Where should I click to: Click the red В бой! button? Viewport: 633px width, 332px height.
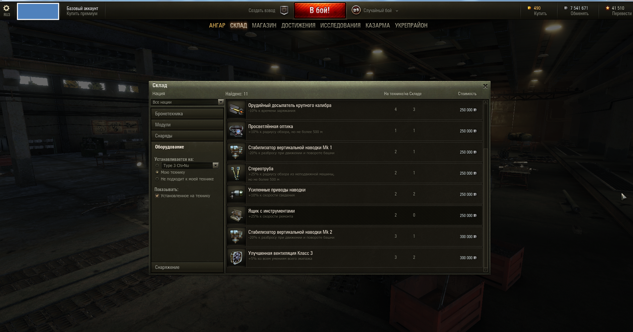320,10
